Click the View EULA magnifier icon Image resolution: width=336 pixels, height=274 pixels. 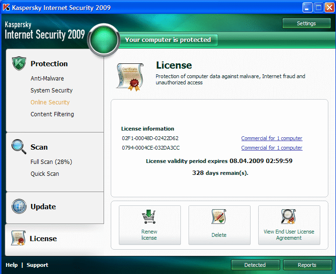click(289, 216)
